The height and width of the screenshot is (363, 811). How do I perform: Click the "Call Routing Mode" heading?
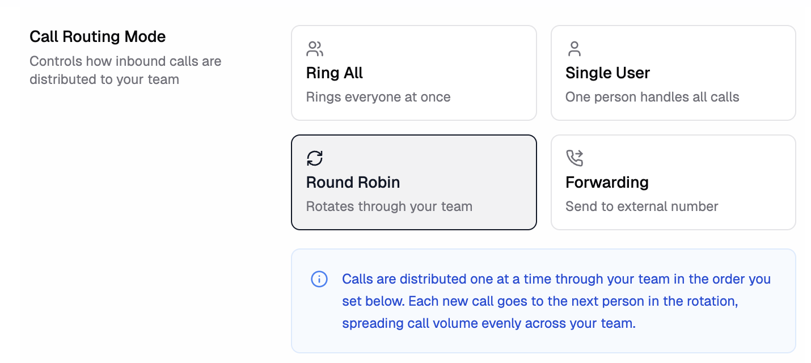98,37
